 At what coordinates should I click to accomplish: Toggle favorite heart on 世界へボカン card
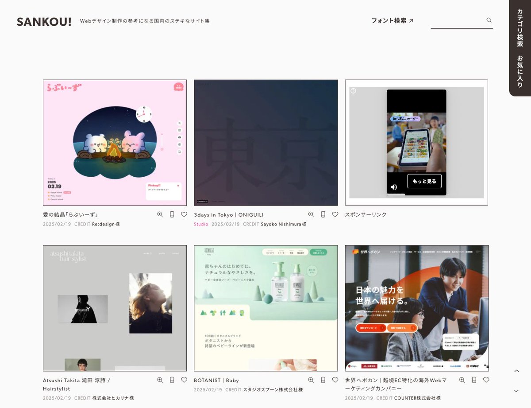486,380
